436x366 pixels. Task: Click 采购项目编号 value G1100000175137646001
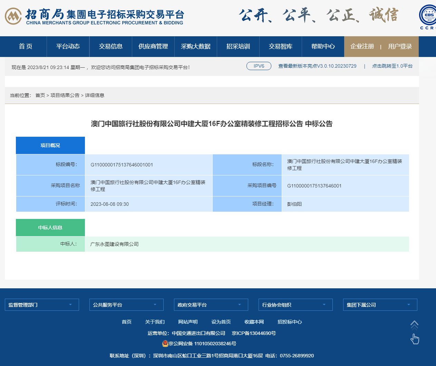click(314, 186)
